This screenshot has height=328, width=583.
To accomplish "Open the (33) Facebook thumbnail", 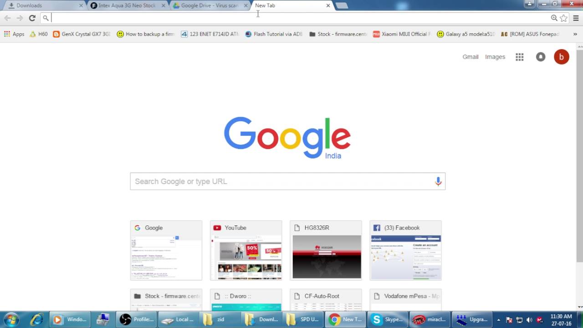I will click(405, 251).
